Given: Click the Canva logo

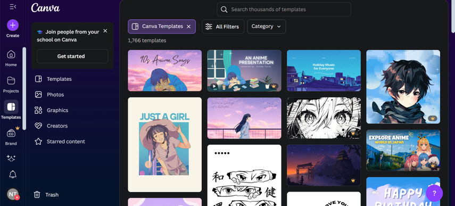Looking at the screenshot, I should (x=46, y=7).
